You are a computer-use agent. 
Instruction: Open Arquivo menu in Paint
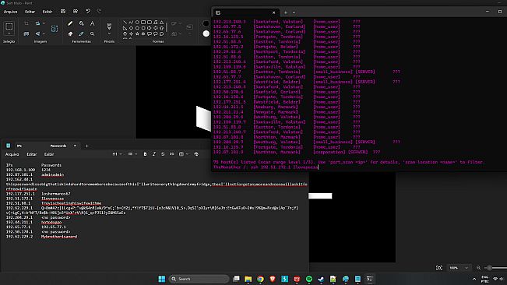click(x=10, y=12)
